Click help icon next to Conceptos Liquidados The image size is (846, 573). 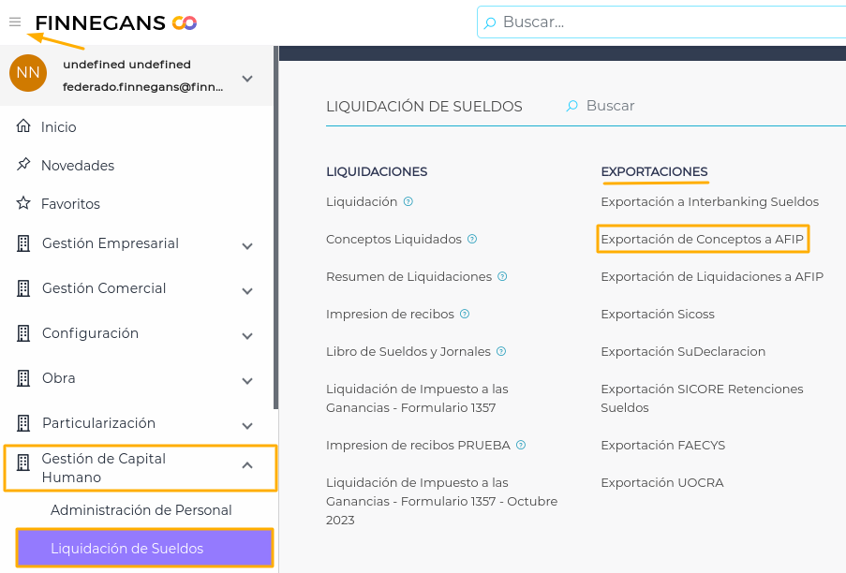[x=472, y=239]
